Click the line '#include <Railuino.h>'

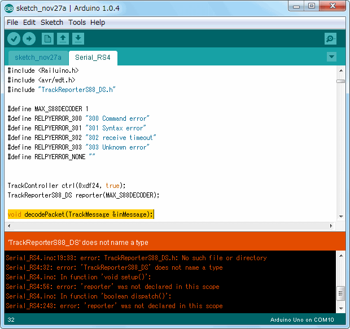tap(43, 71)
